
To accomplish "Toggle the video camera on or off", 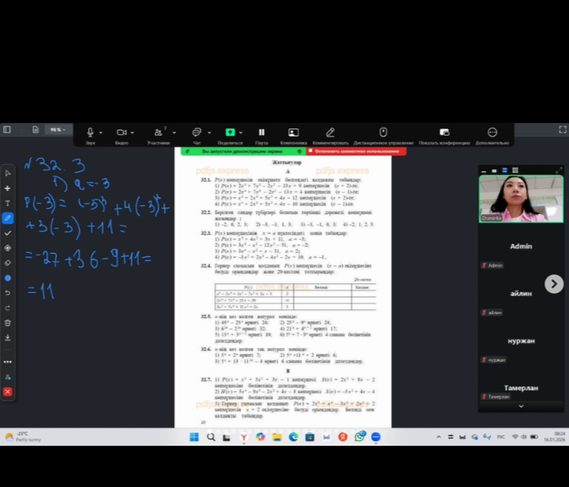I will point(121,132).
